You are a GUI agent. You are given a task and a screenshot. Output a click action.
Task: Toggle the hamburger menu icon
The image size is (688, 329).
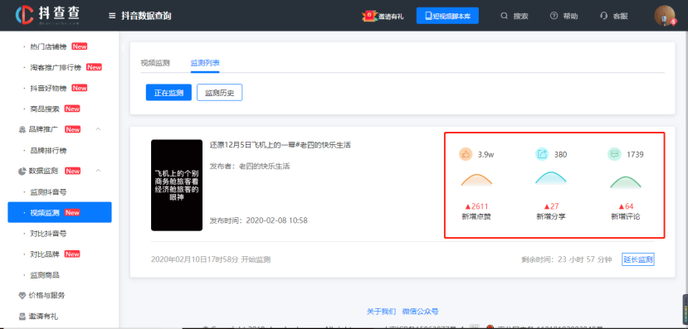(x=112, y=17)
